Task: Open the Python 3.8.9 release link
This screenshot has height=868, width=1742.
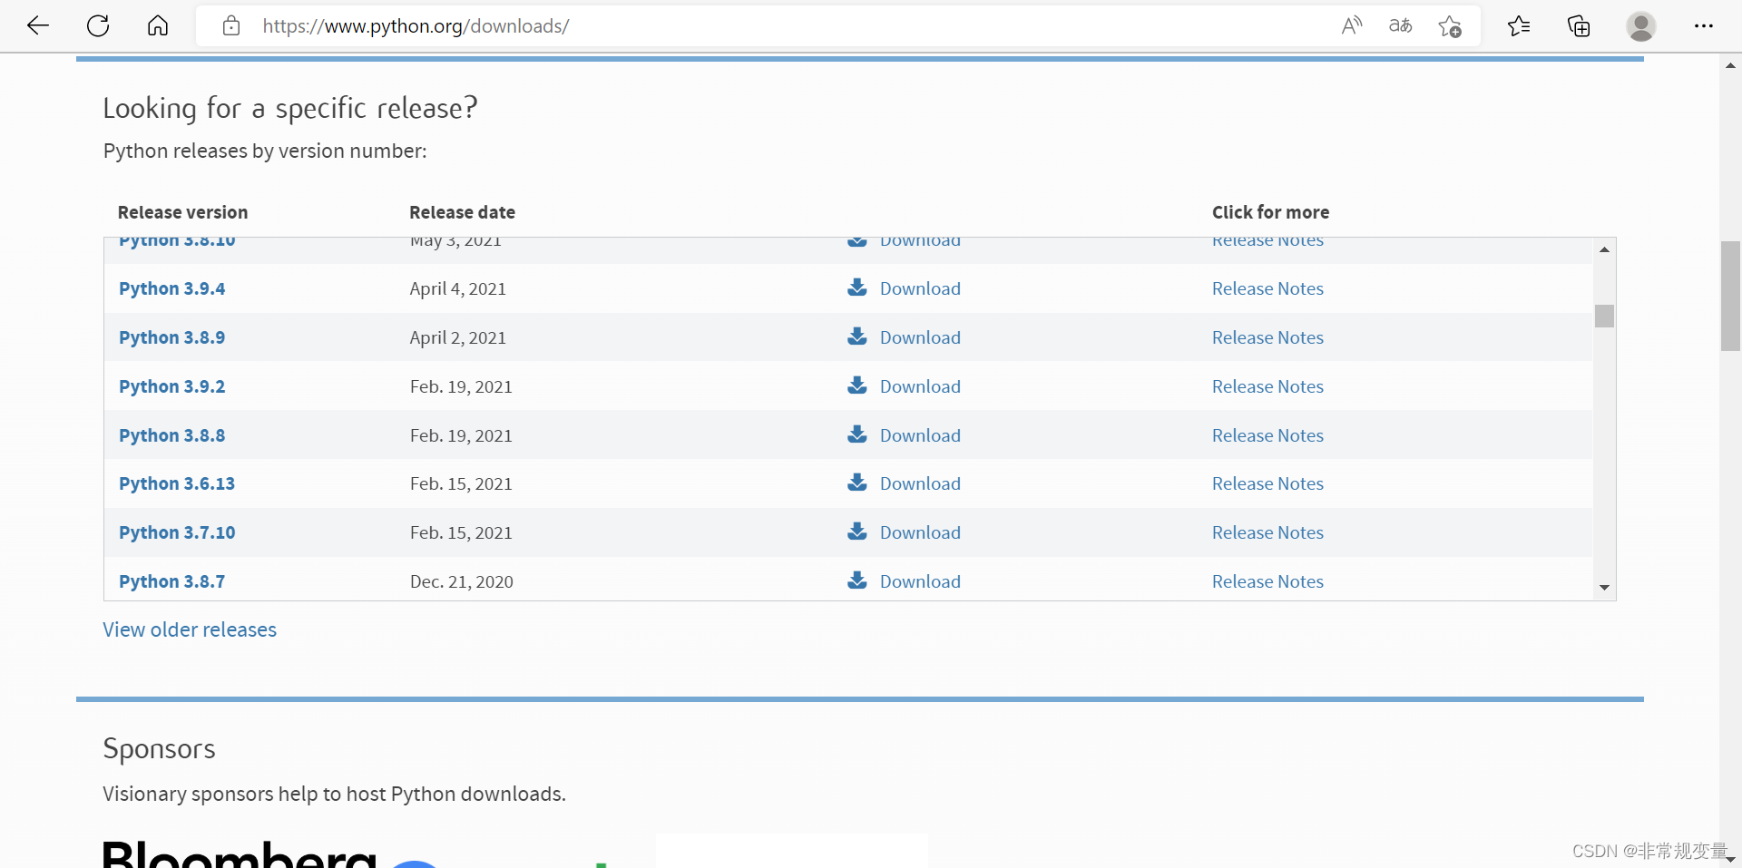Action: tap(171, 337)
